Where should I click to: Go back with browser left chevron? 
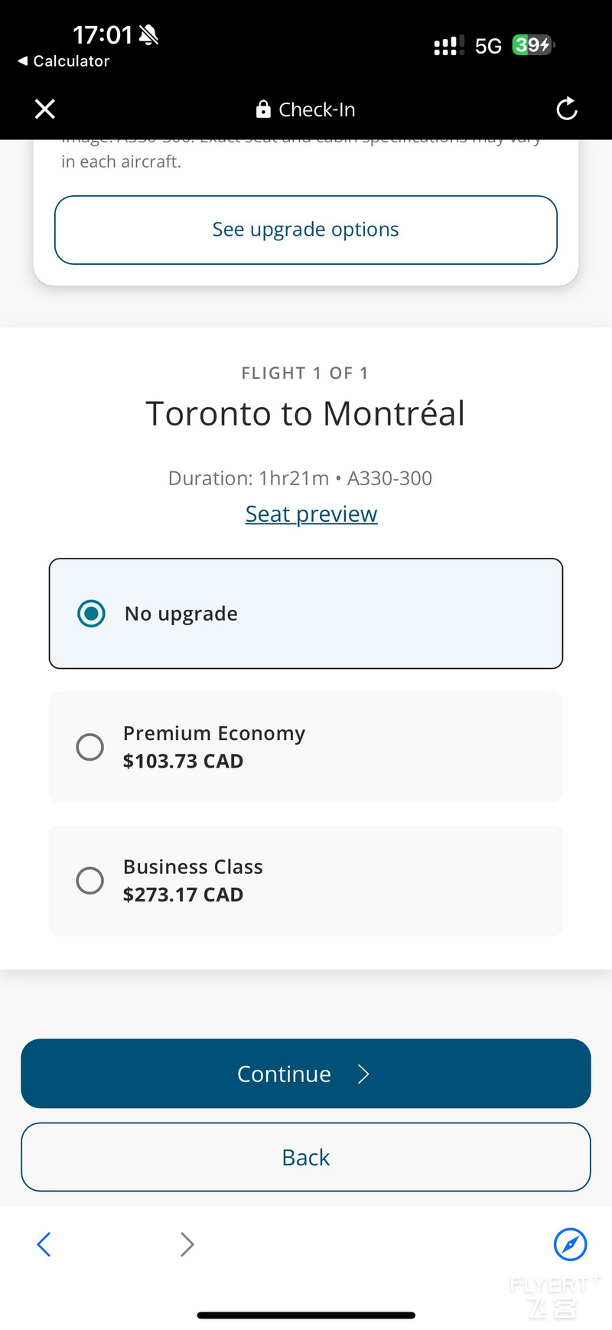pyautogui.click(x=44, y=1244)
